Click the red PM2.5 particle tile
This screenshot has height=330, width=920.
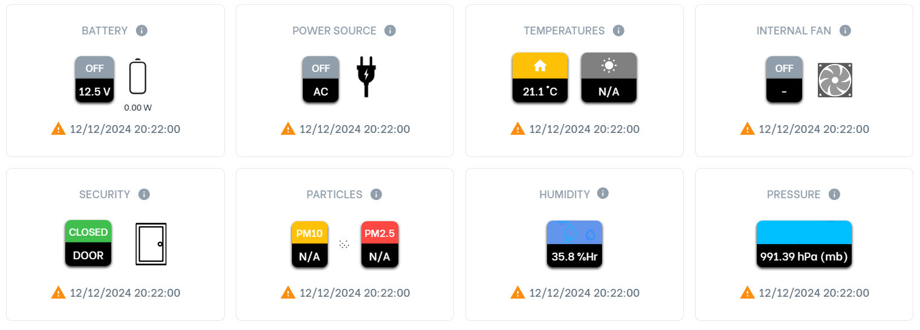380,244
